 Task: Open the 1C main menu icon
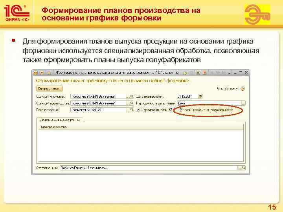click(x=35, y=73)
